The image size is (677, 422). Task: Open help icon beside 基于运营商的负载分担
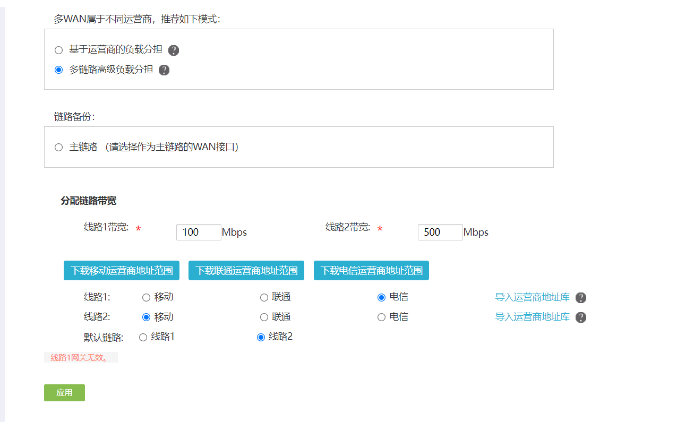174,50
